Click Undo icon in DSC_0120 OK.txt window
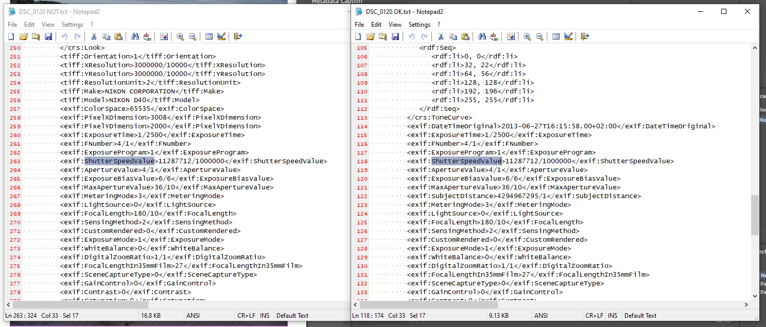 click(412, 36)
